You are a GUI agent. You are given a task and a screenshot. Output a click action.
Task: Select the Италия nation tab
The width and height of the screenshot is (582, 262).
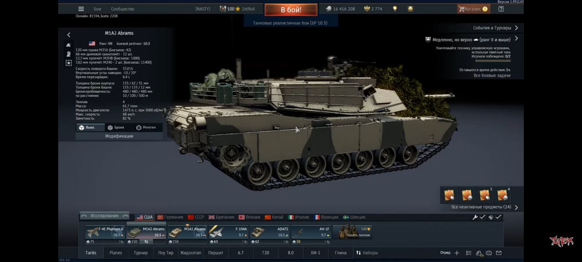299,217
